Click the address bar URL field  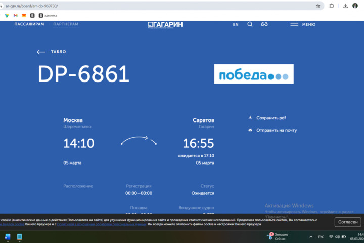pyautogui.click(x=152, y=6)
